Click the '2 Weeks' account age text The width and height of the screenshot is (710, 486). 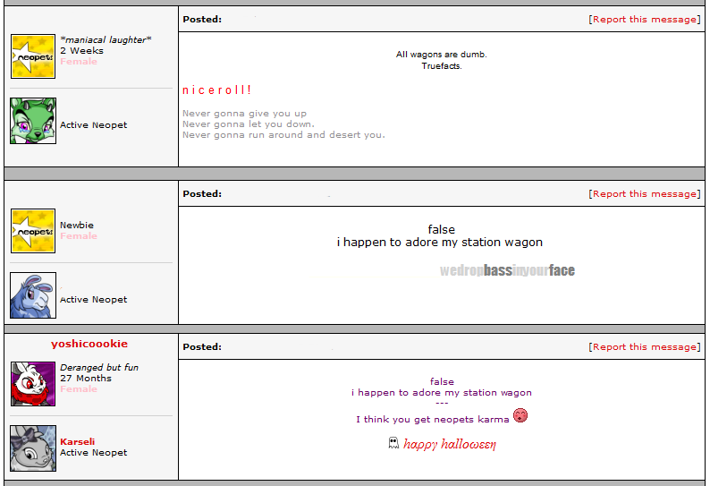tap(81, 51)
